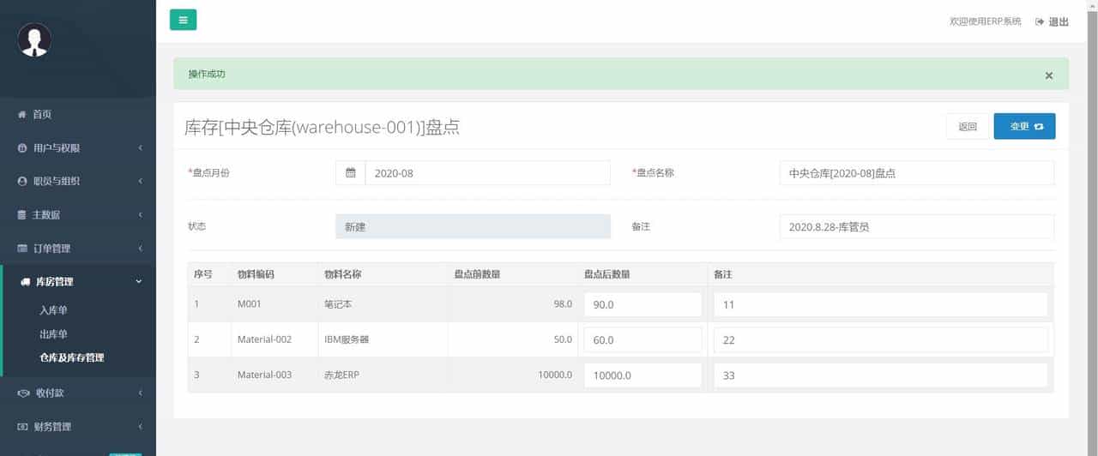Viewport: 1098px width, 456px height.
Task: Expand 职员与组织 submenu arrow
Action: point(140,181)
